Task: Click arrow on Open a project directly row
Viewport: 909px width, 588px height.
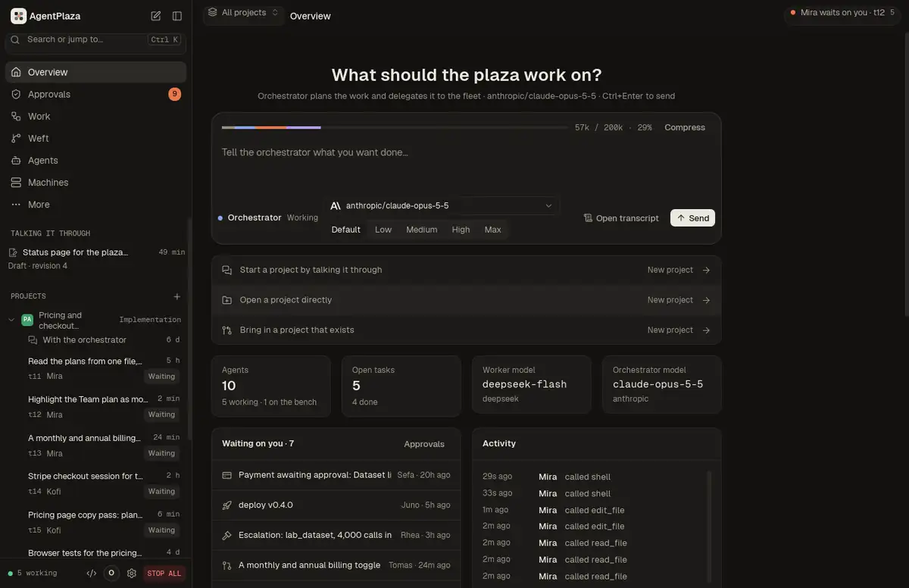Action: (706, 300)
